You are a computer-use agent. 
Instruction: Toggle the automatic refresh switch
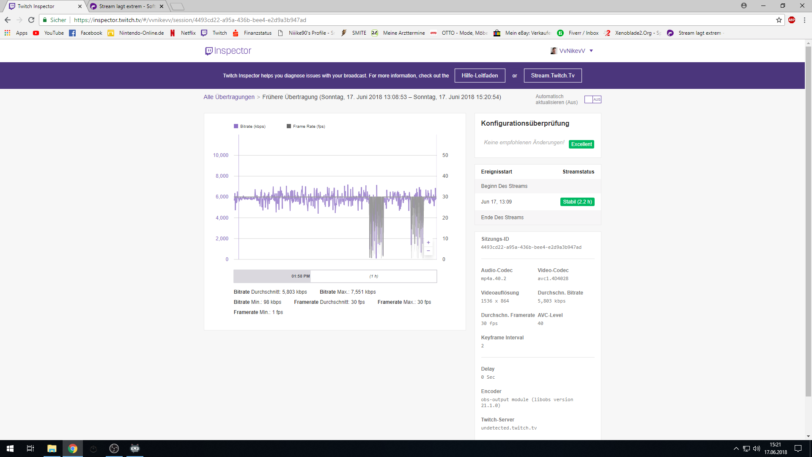pos(593,99)
